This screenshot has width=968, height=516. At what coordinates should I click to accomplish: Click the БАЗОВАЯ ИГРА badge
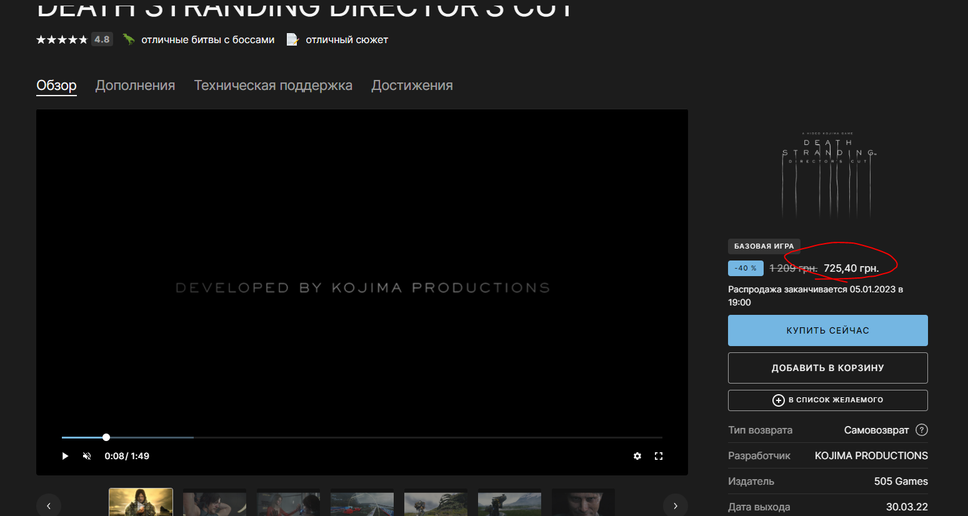(764, 246)
